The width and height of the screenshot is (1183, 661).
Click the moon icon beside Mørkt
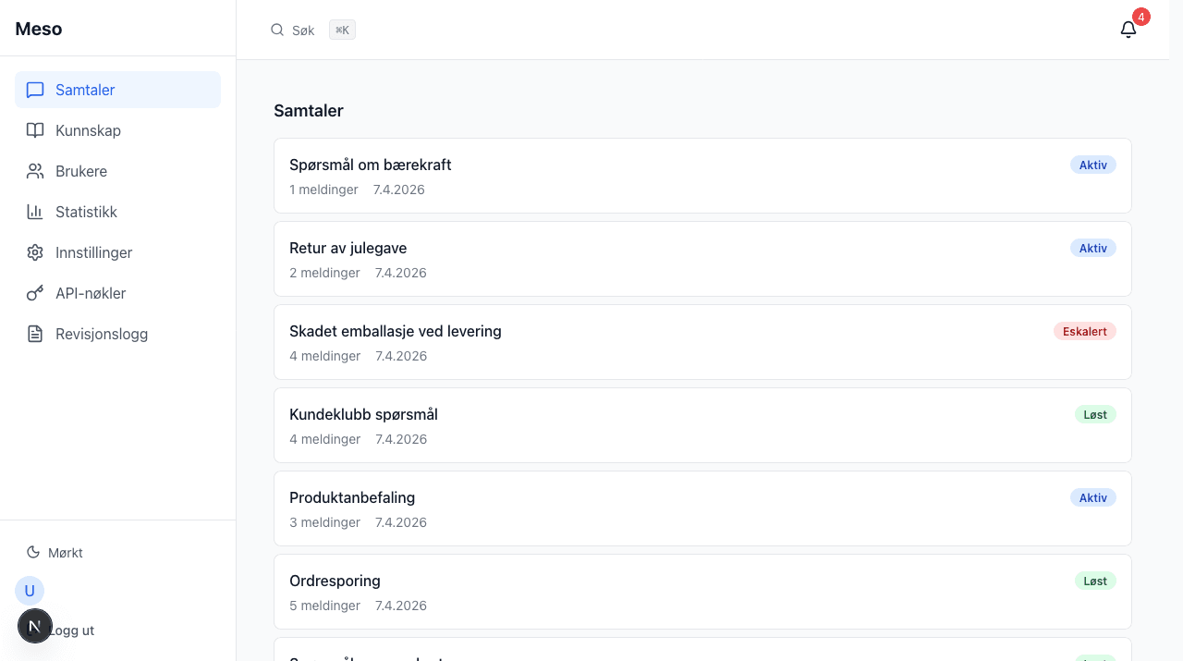[34, 552]
